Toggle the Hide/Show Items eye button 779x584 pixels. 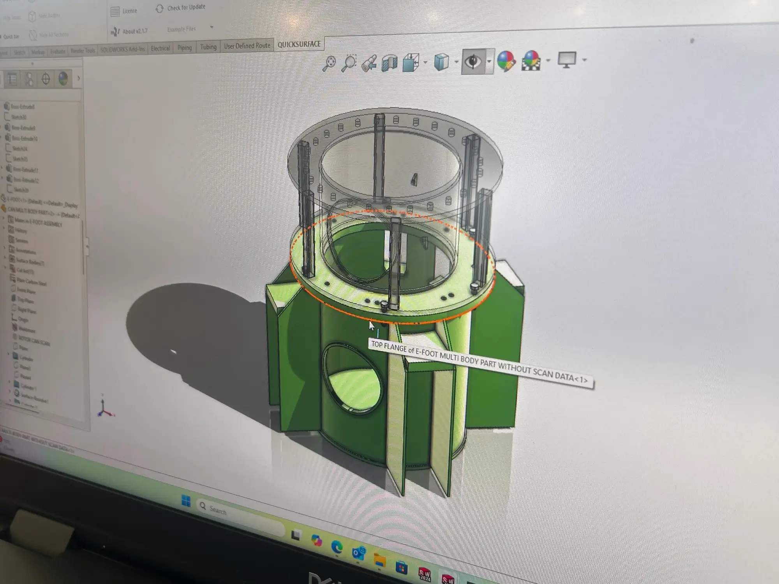473,62
